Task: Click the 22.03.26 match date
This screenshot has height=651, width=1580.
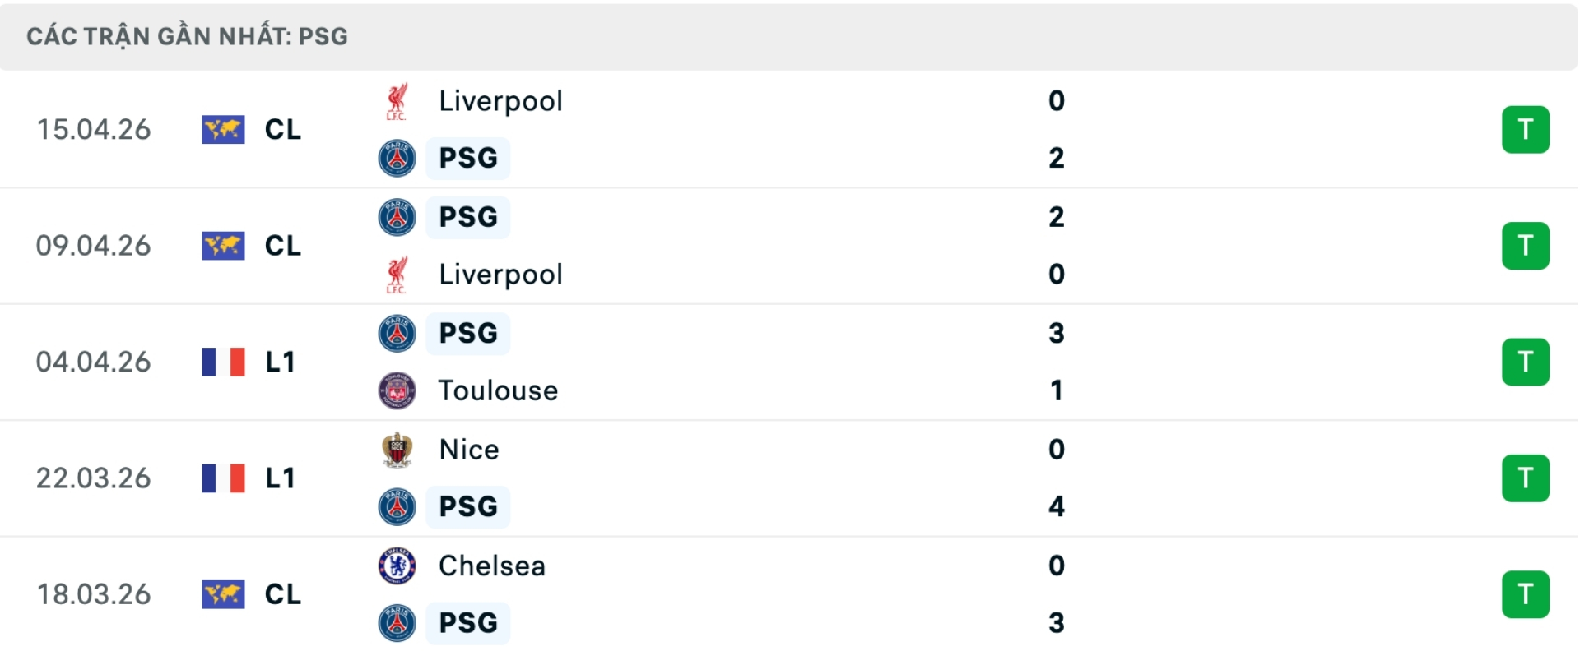Action: pos(94,478)
